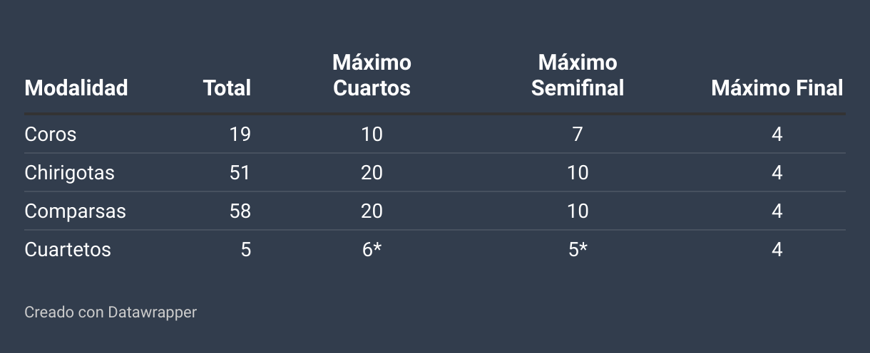Select the Máximo Cuartos column header
The image size is (870, 353).
(372, 75)
